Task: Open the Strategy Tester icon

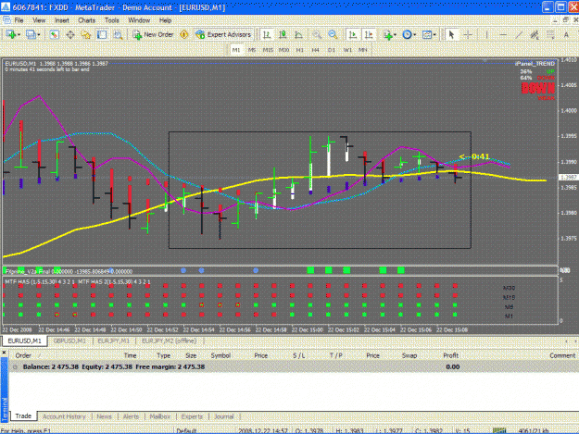Action: pos(118,34)
